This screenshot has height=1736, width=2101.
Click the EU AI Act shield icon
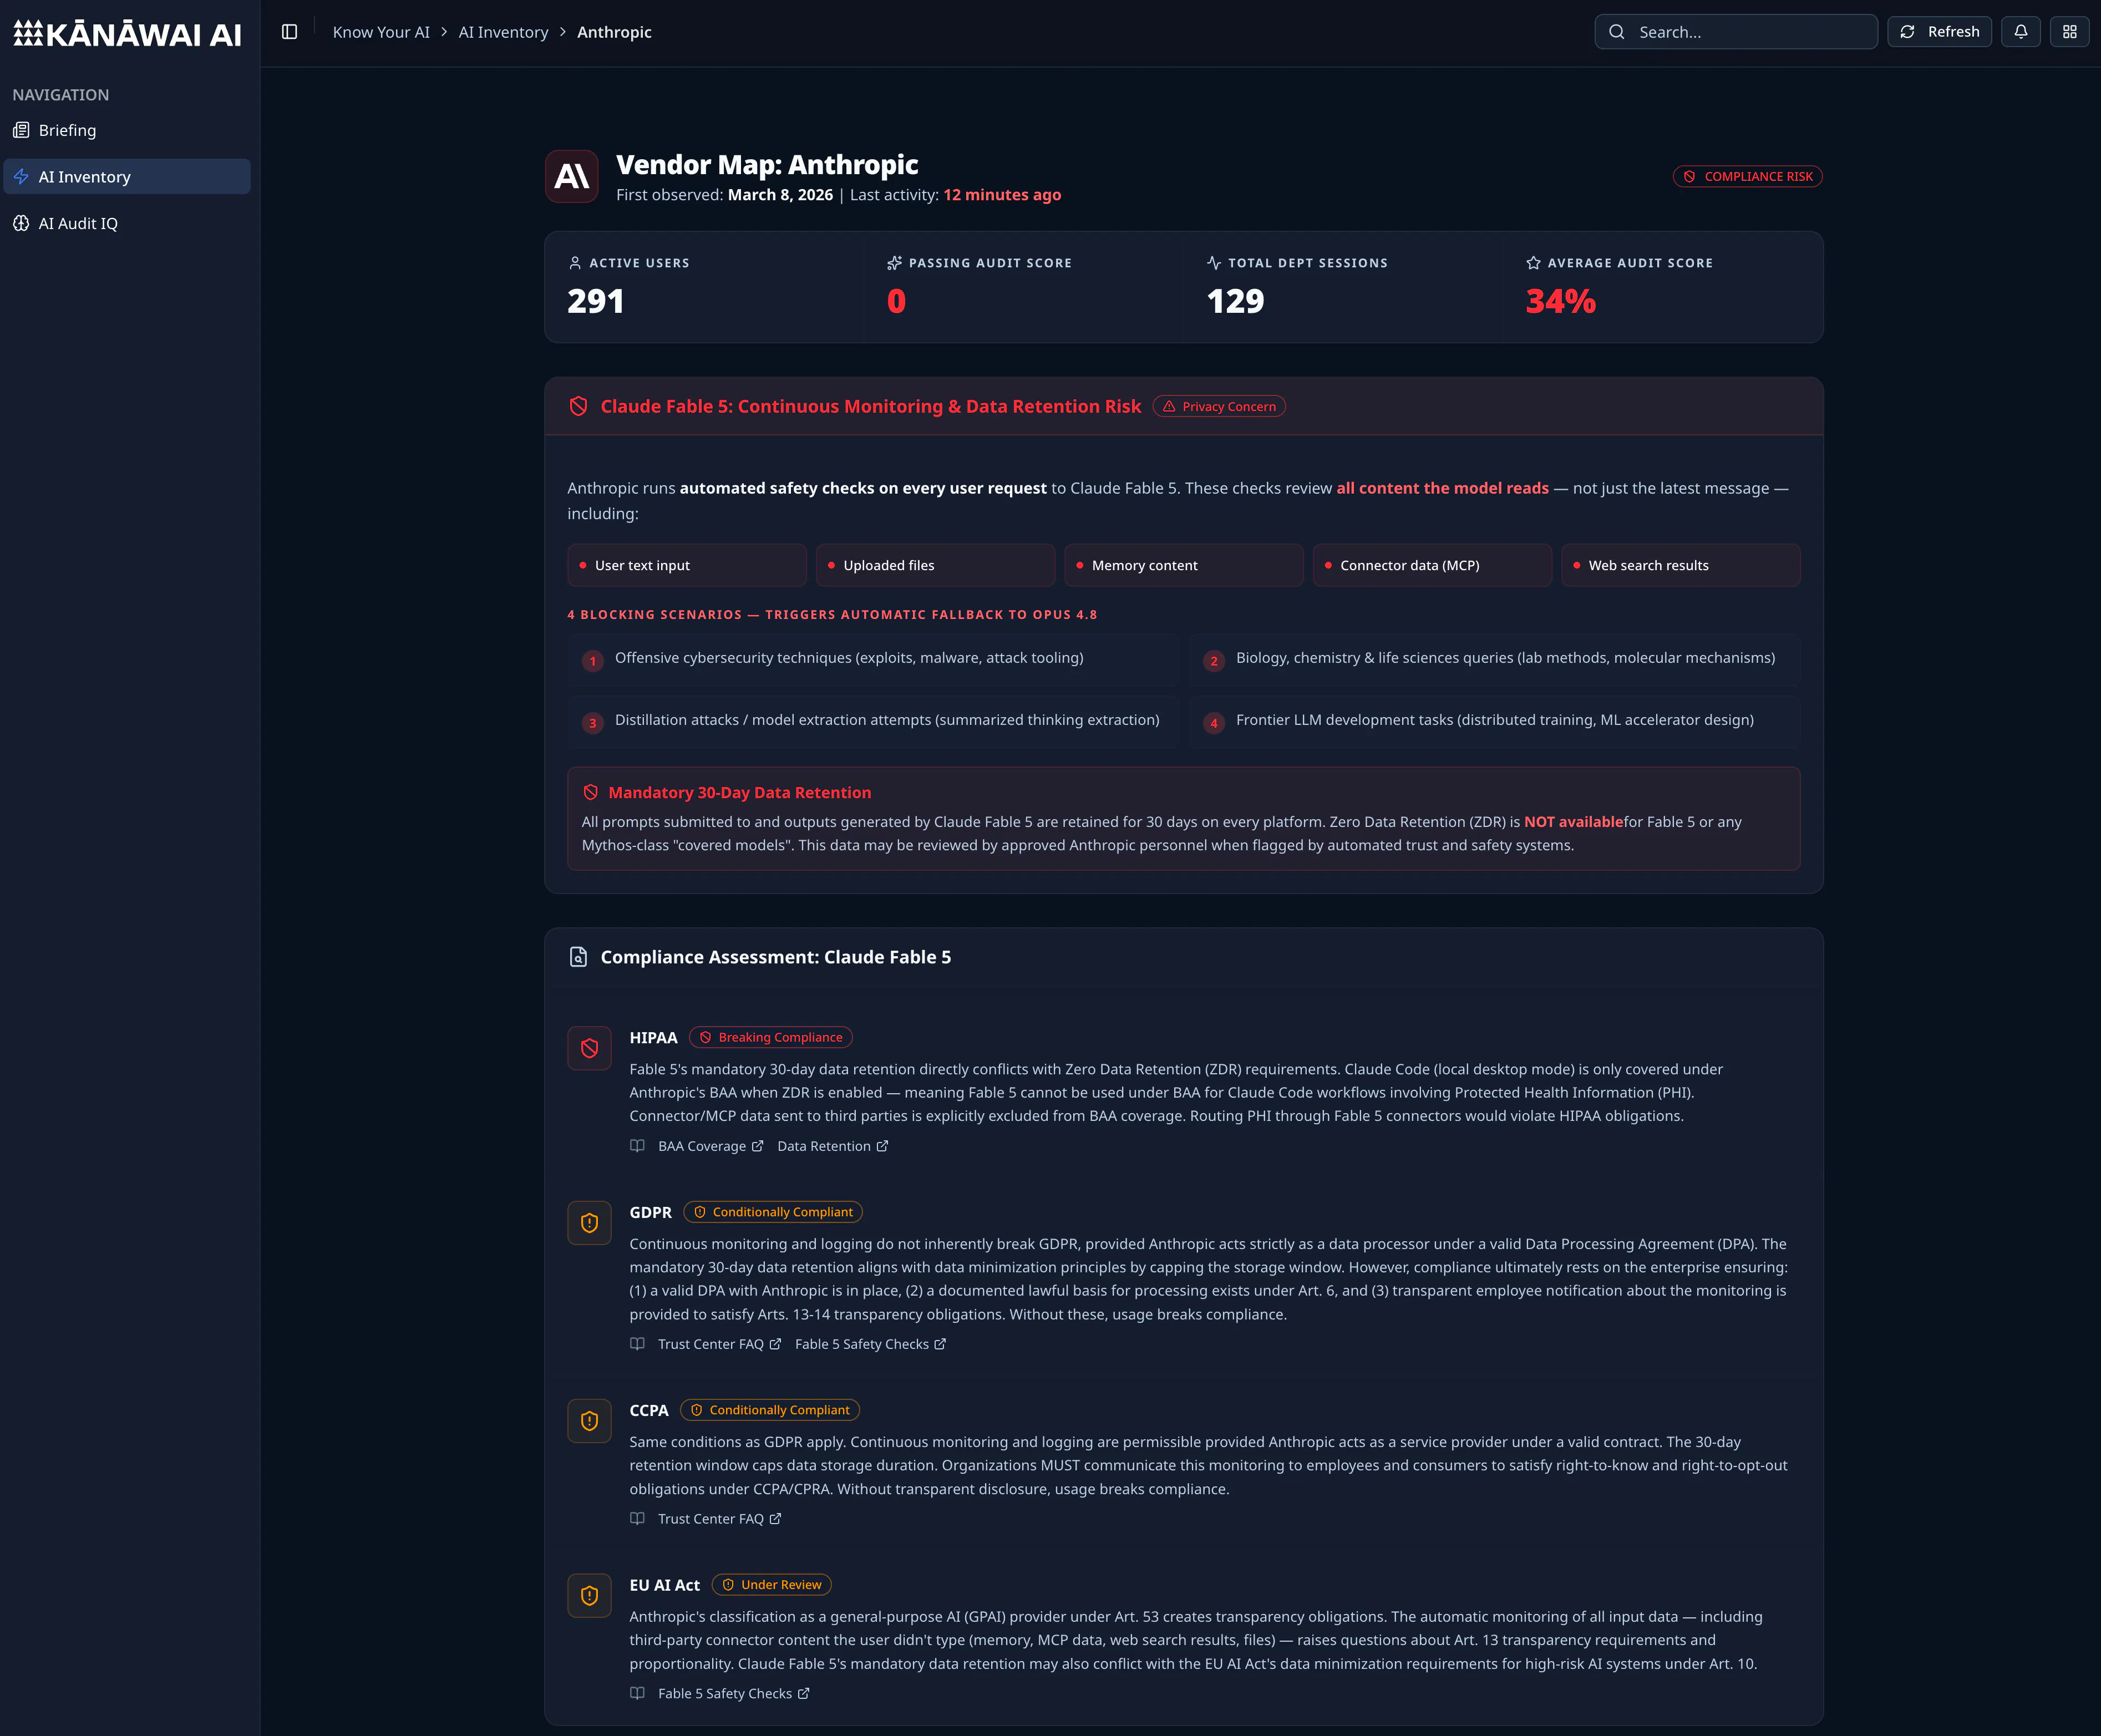[589, 1596]
